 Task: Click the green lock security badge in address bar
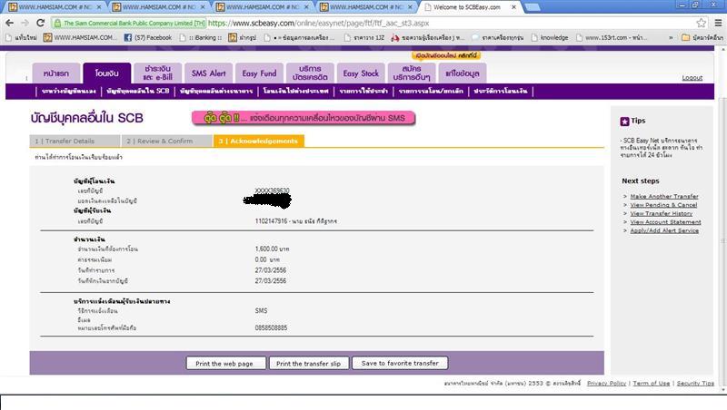[129, 24]
